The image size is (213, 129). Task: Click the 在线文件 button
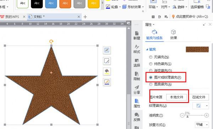199,97
